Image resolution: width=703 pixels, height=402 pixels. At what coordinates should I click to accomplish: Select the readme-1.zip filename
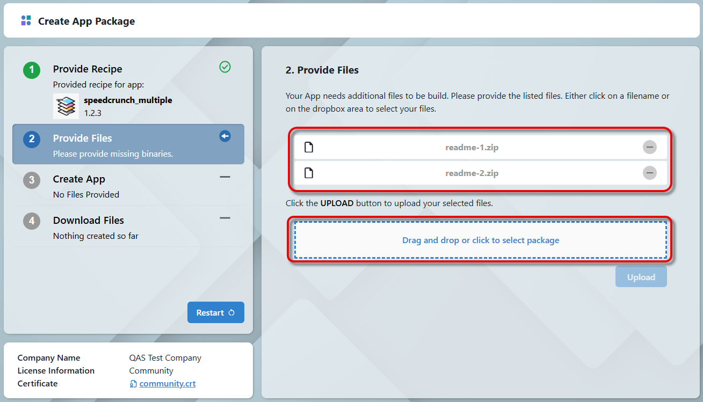pyautogui.click(x=472, y=147)
